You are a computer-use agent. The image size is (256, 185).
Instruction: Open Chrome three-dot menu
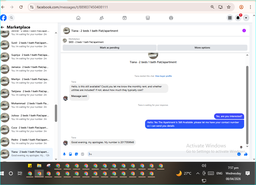coord(250,7)
